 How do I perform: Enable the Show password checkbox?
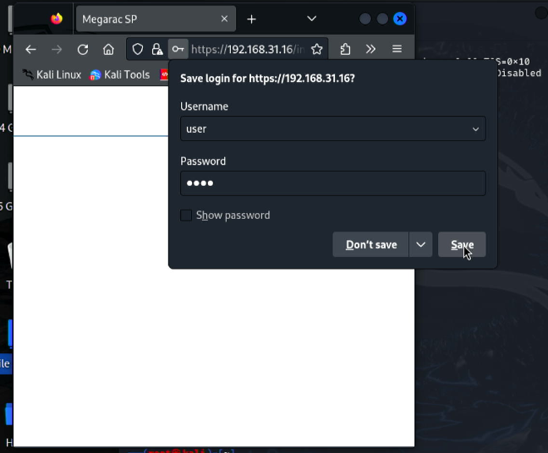pyautogui.click(x=186, y=216)
